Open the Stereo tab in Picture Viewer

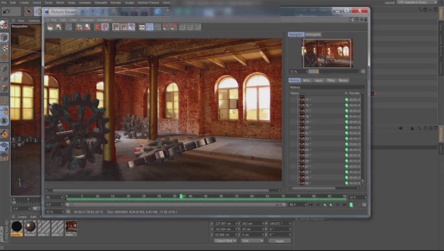(343, 80)
